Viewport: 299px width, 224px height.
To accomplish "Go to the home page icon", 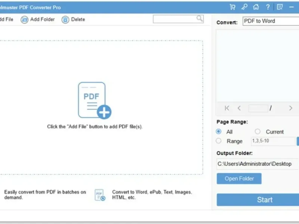I will tap(256, 7).
